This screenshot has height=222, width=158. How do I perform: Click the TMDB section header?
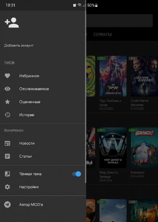(9, 63)
